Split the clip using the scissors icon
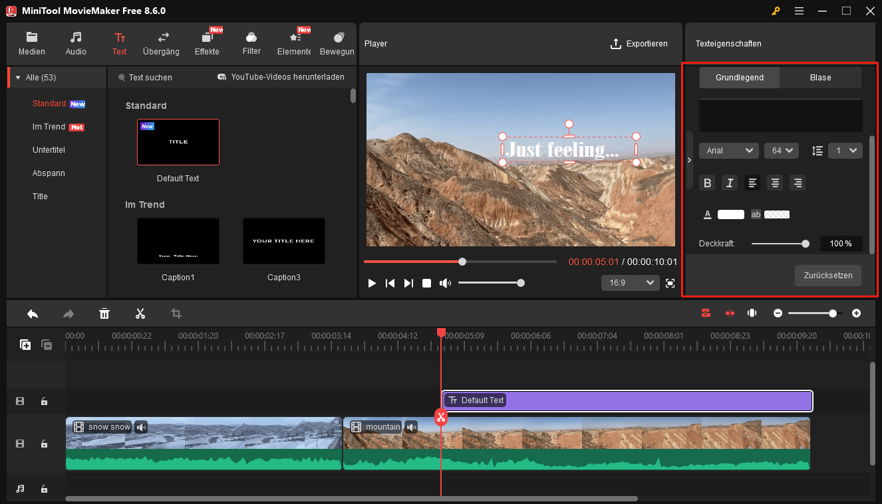Viewport: 882px width, 504px height. [140, 313]
